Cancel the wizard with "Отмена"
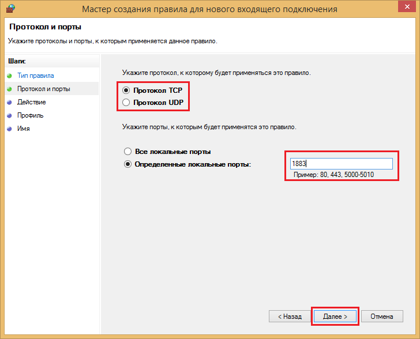Screen dimensions: 420x339 (x=382, y=317)
